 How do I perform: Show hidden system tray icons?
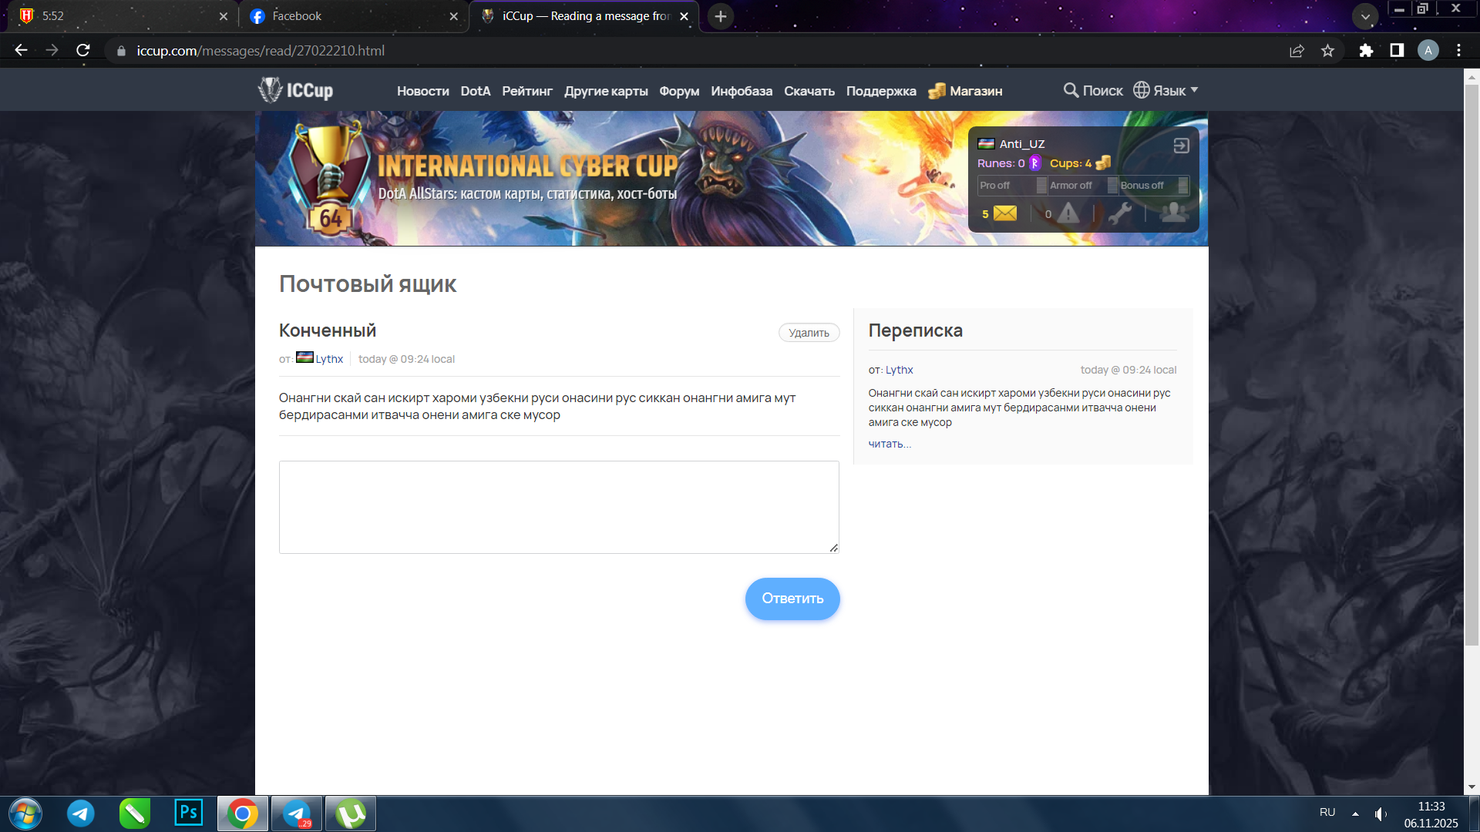click(x=1355, y=814)
